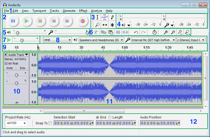Click the Solo button on track
The width and height of the screenshot is (210, 137).
[22, 68]
